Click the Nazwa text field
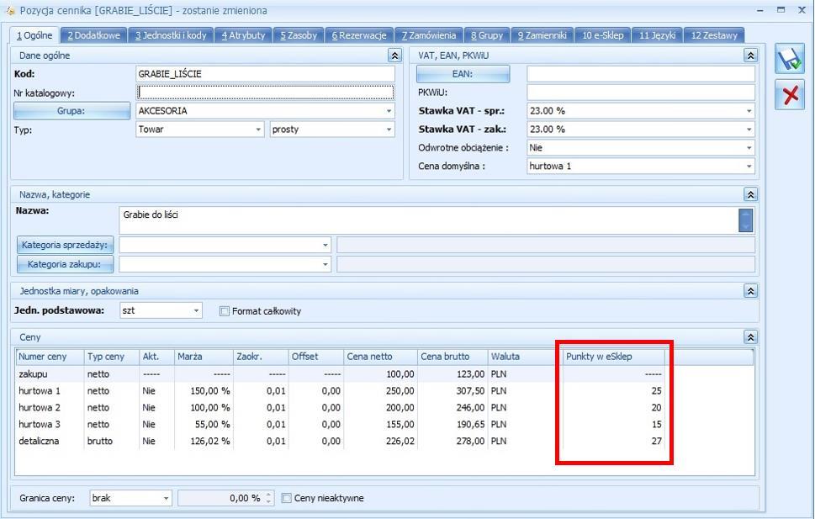Image resolution: width=815 pixels, height=519 pixels. pyautogui.click(x=428, y=220)
